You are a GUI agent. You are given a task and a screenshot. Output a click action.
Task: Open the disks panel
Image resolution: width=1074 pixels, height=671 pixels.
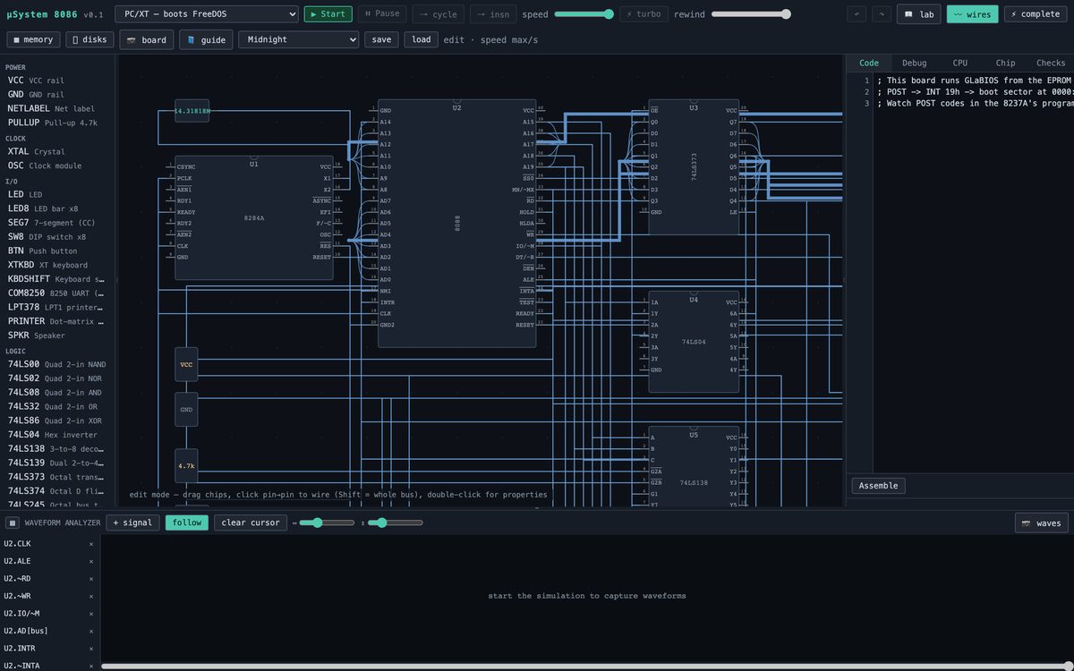(89, 39)
